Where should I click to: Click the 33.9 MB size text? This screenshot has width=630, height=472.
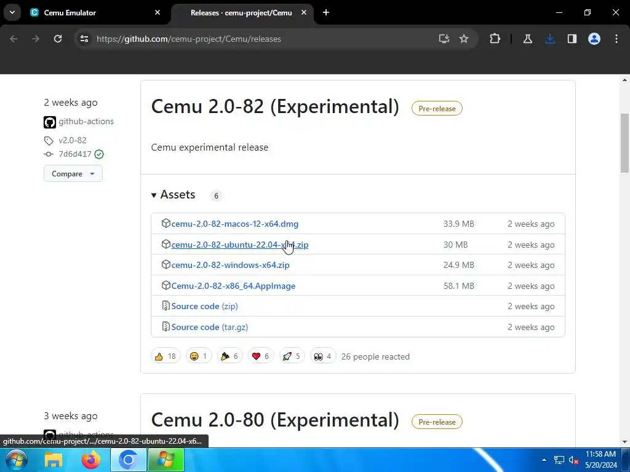pos(458,224)
